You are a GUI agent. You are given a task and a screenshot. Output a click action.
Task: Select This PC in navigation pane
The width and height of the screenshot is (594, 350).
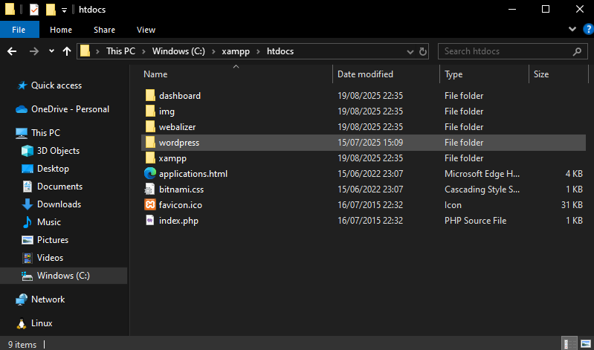coord(46,133)
